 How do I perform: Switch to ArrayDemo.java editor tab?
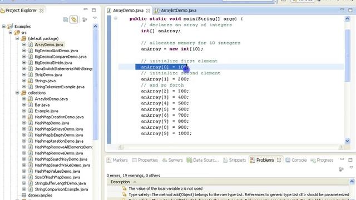pos(128,11)
